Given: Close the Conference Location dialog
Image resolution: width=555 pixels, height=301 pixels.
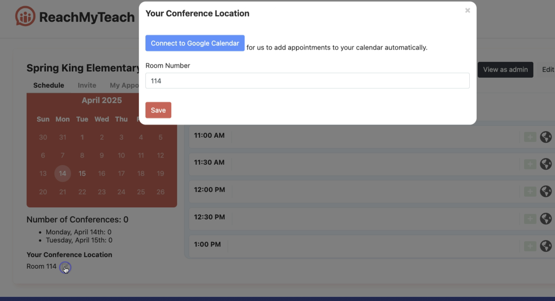Looking at the screenshot, I should (x=467, y=11).
